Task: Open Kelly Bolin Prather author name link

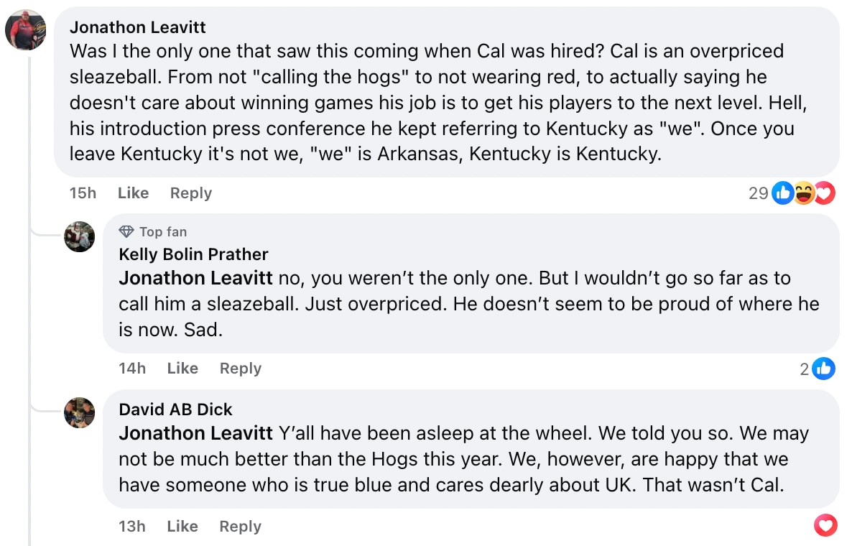Action: click(193, 254)
